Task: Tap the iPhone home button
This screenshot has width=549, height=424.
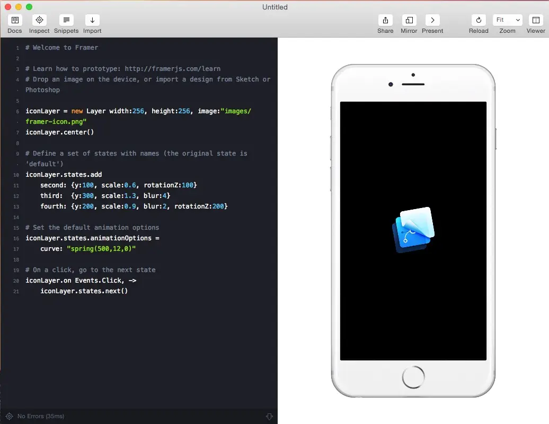Action: (x=413, y=377)
